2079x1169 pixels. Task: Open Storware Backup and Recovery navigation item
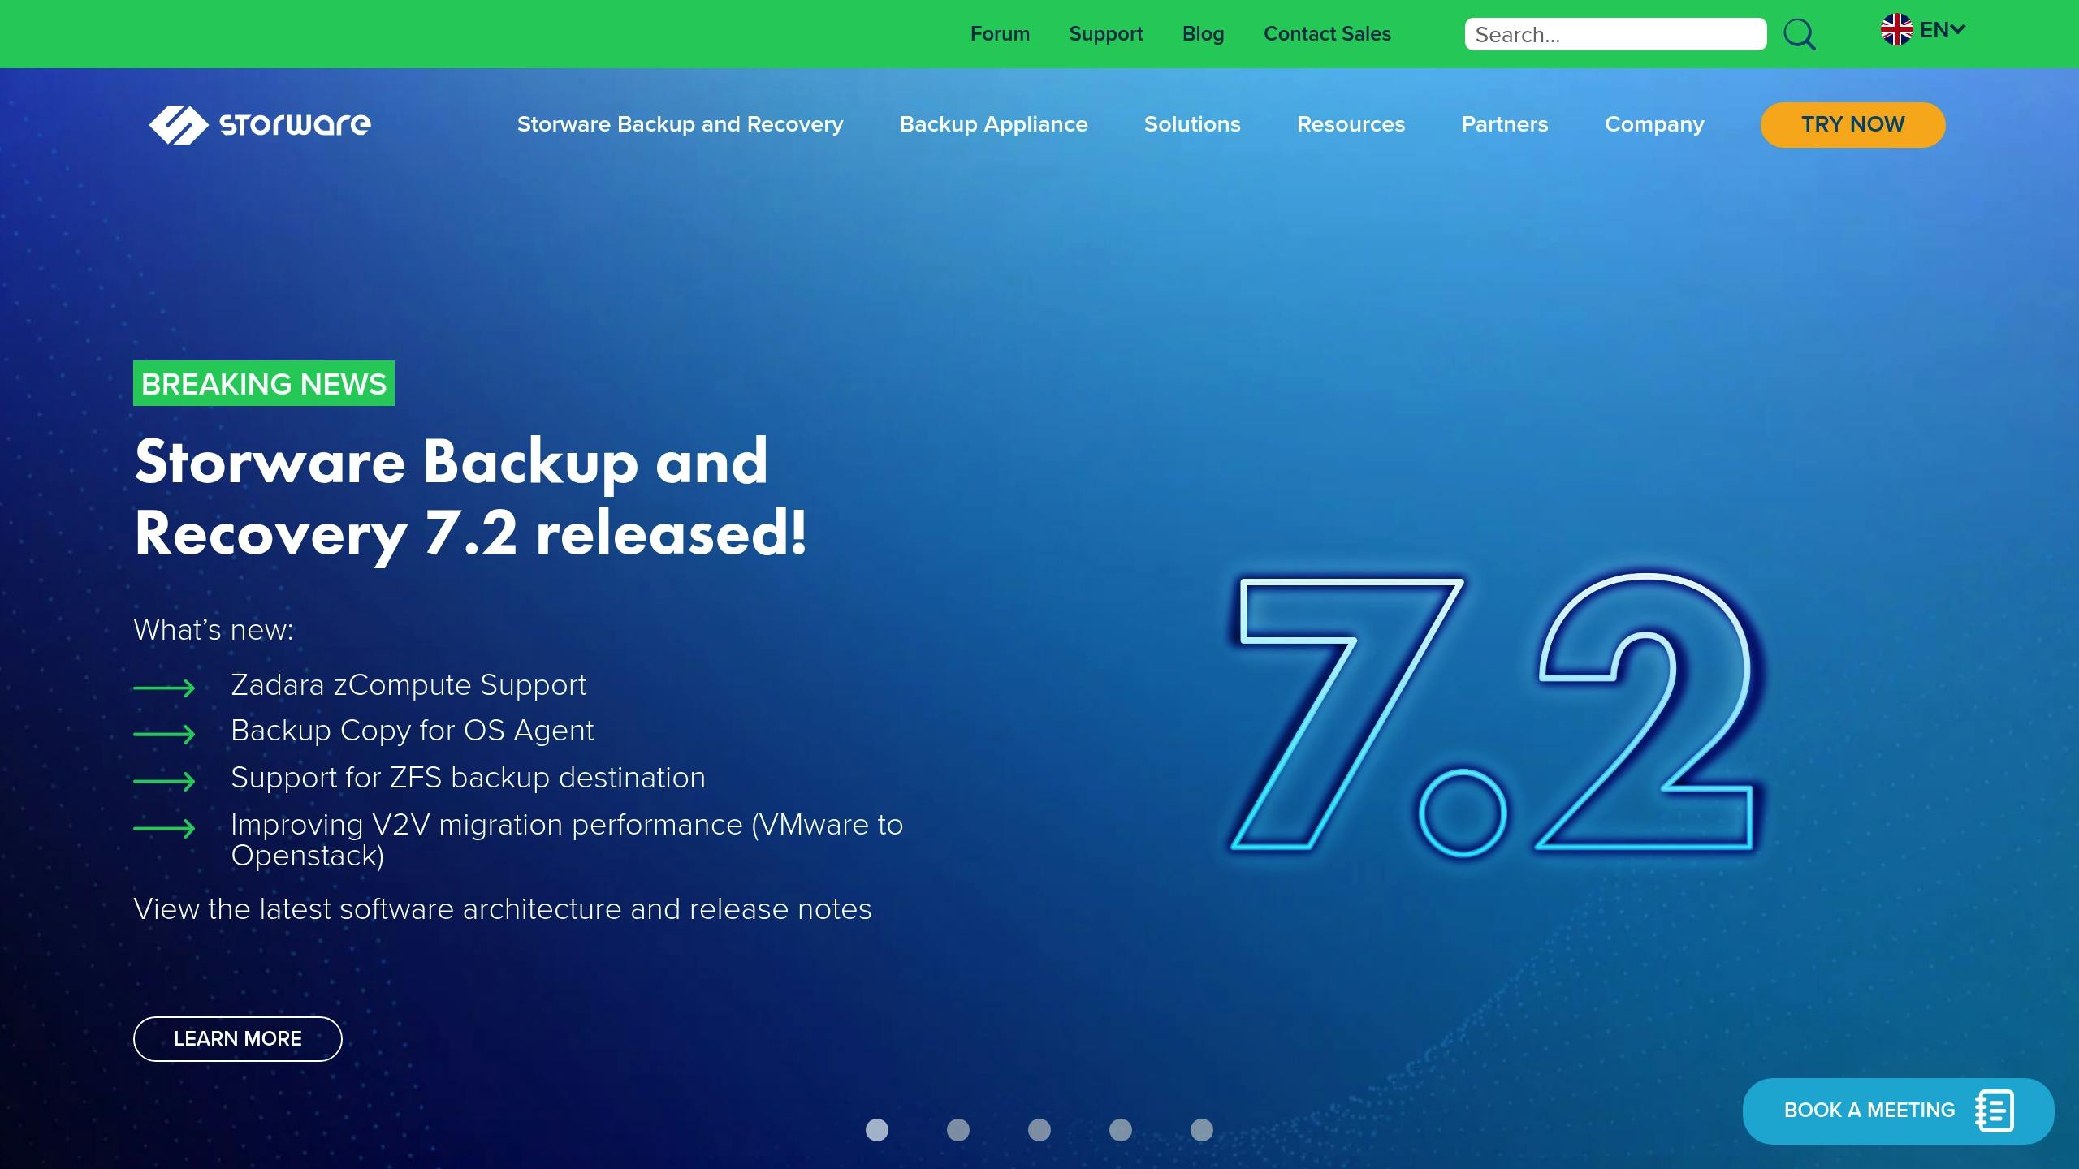680,124
